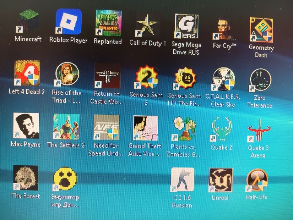Open the Unreal shortcut icon
The height and width of the screenshot is (220, 293).
[x=220, y=180]
